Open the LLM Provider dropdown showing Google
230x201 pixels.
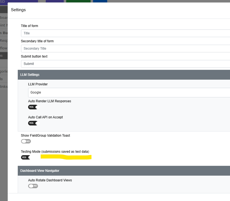(x=129, y=92)
